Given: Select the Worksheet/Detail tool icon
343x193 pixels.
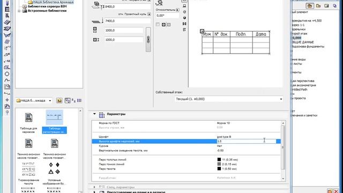Looking at the screenshot, I should (x=7, y=106).
